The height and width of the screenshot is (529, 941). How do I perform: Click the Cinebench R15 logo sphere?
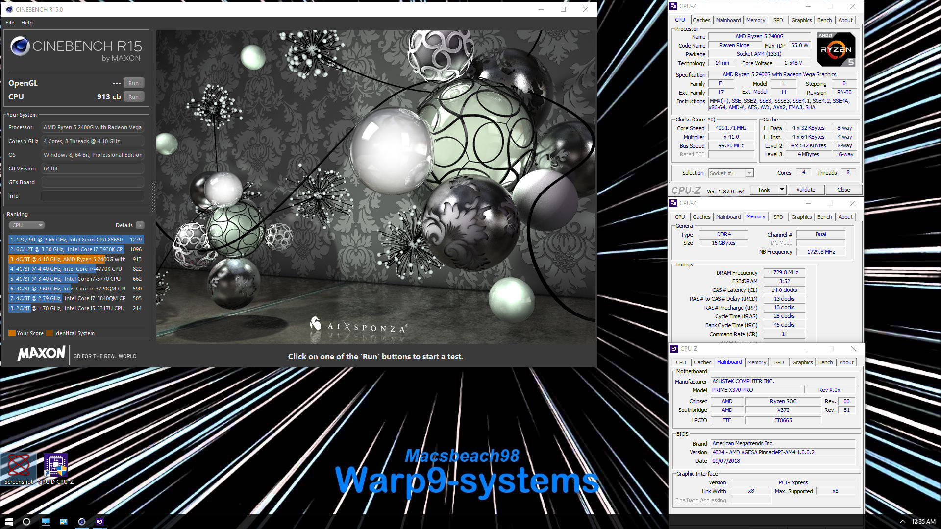coord(20,46)
